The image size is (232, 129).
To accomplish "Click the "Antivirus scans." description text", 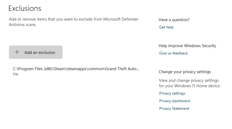I will pos(23,25).
